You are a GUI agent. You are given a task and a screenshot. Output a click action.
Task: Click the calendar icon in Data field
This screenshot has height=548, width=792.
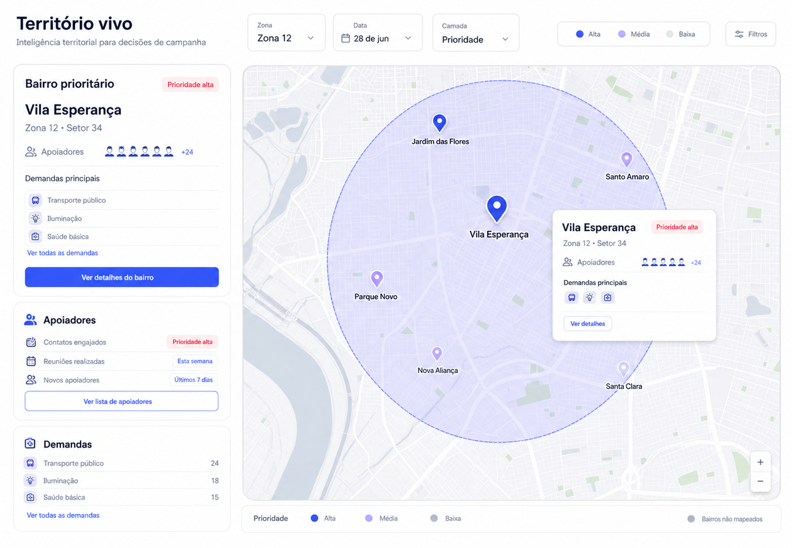click(x=345, y=38)
